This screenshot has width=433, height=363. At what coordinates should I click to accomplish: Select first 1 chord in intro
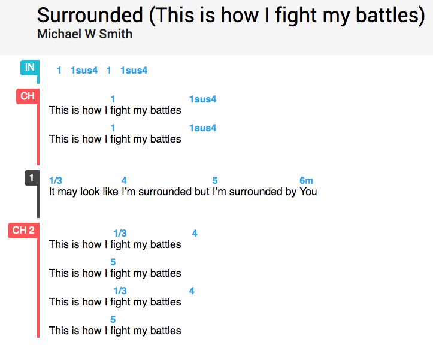coord(59,71)
